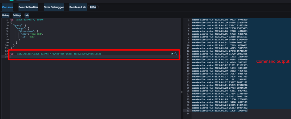Select output row wazuh-alerts-4.x-2025.01.07
The width and height of the screenshot is (291, 119).
coord(220,25)
